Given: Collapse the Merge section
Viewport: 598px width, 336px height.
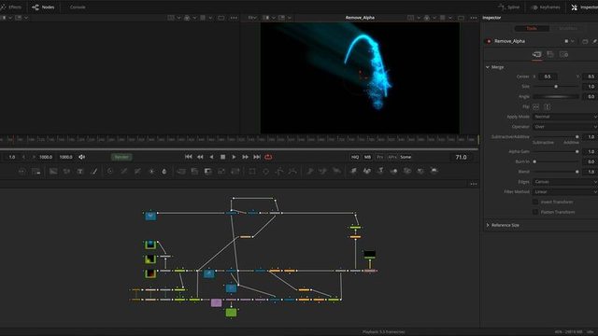Looking at the screenshot, I should click(488, 67).
